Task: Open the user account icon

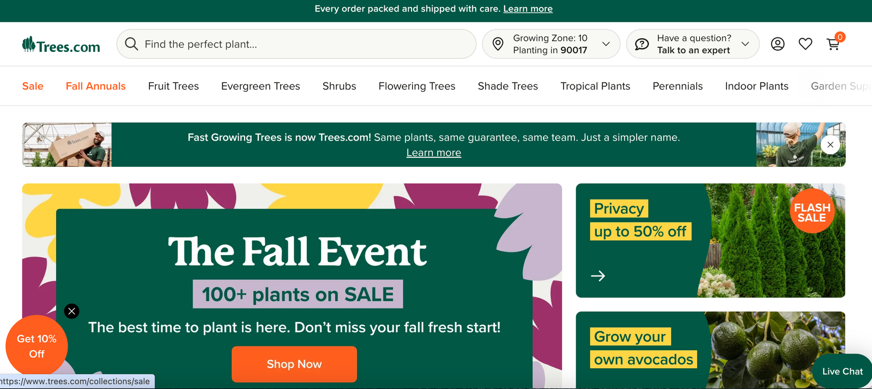Action: coord(778,44)
